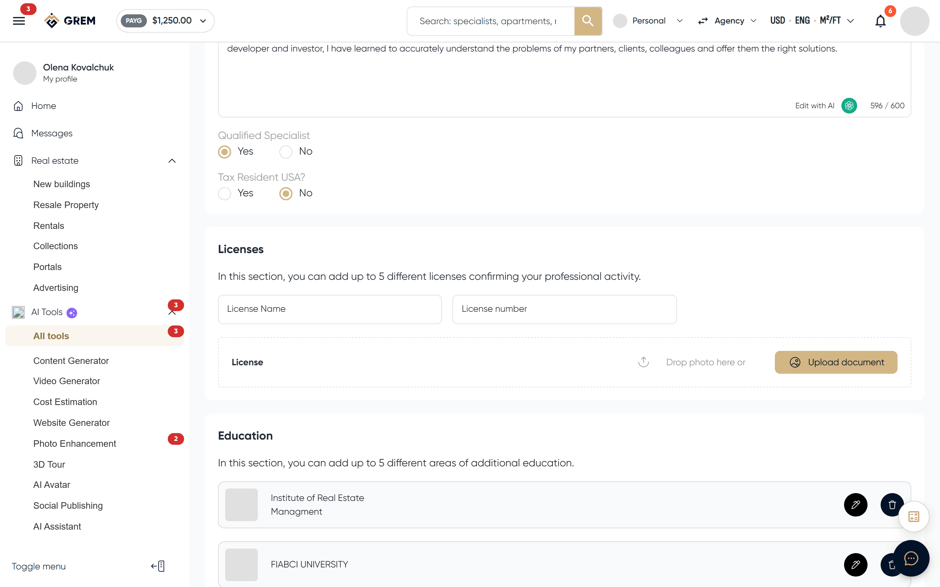Click the user avatar at top right
The width and height of the screenshot is (940, 587).
914,21
